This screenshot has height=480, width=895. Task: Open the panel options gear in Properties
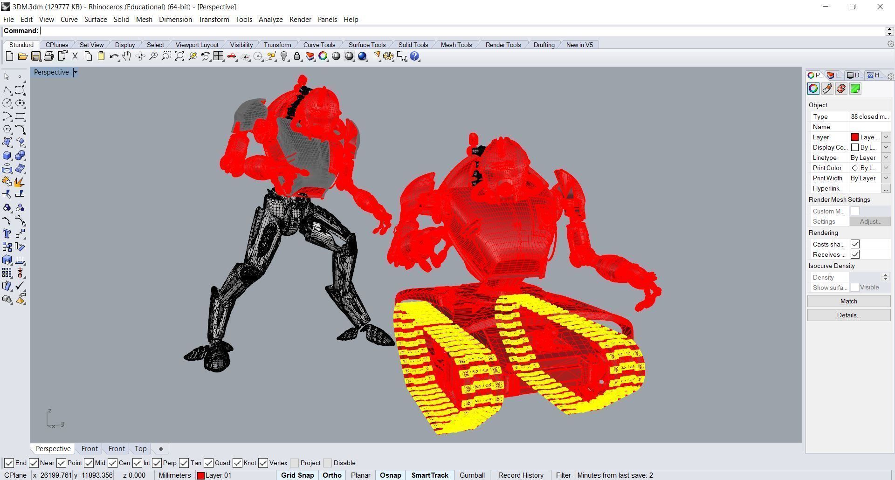890,76
